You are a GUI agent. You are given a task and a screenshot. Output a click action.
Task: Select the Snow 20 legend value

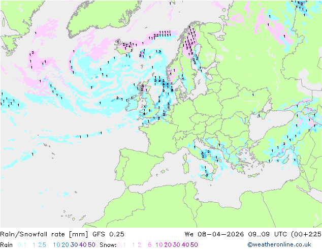click(168, 245)
